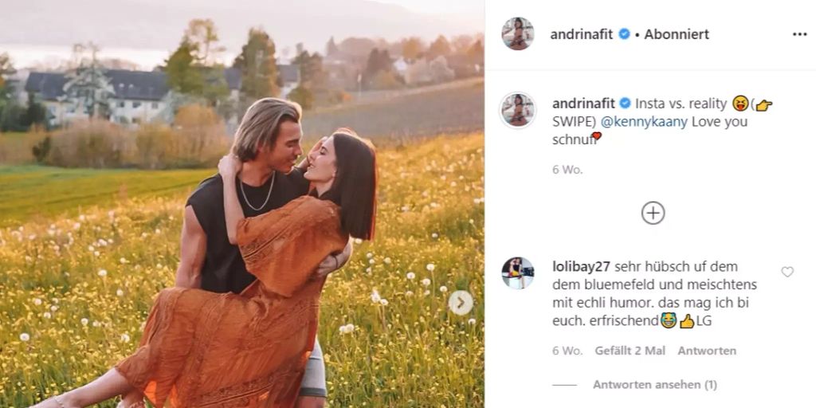This screenshot has height=408, width=816.
Task: View likes via Gefällt 2 Mal
Action: point(630,351)
